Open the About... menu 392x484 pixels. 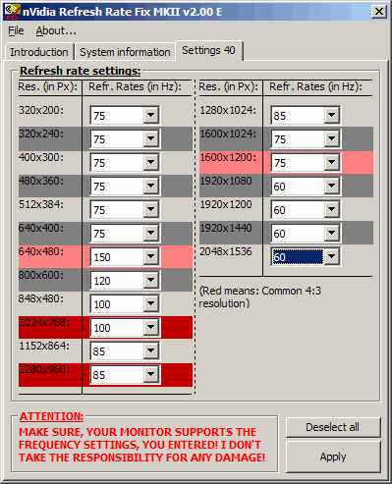coord(56,30)
